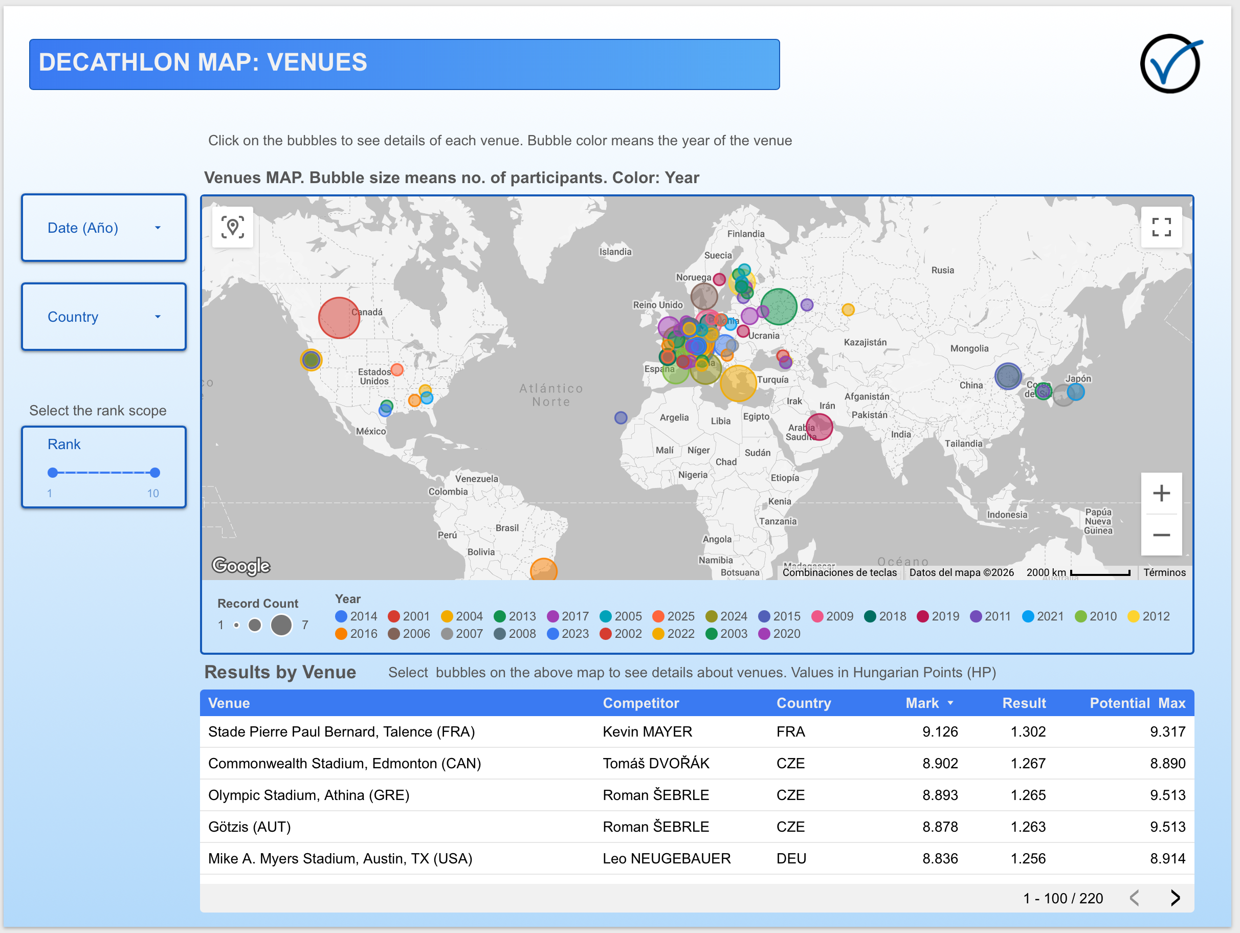Go to next page of results
Image resolution: width=1240 pixels, height=933 pixels.
point(1175,898)
